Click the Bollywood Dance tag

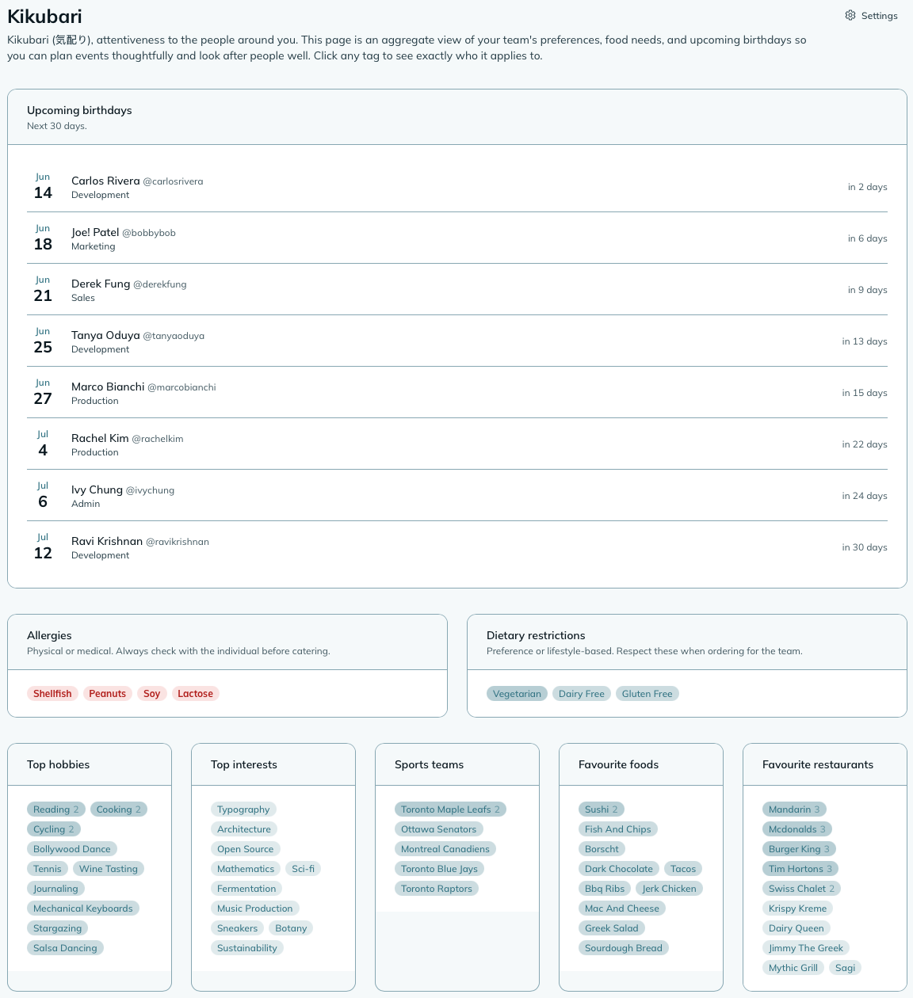point(72,849)
